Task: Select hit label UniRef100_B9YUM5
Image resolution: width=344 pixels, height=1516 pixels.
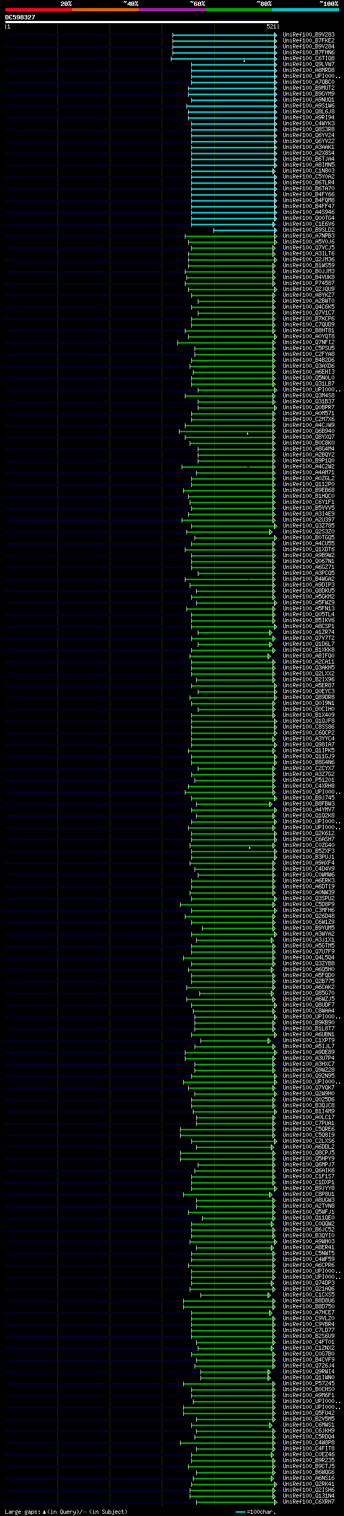Action: point(309,928)
